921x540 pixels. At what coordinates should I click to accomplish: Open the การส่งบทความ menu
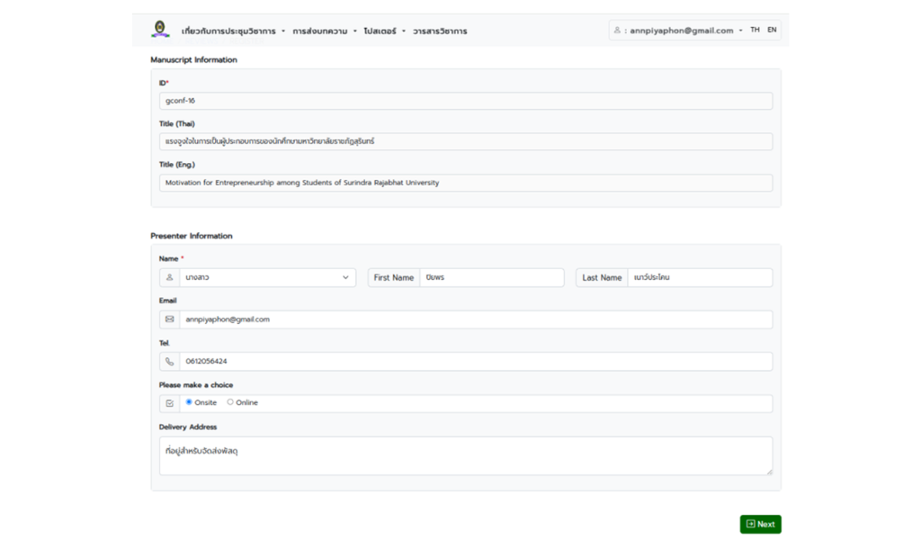click(x=324, y=31)
